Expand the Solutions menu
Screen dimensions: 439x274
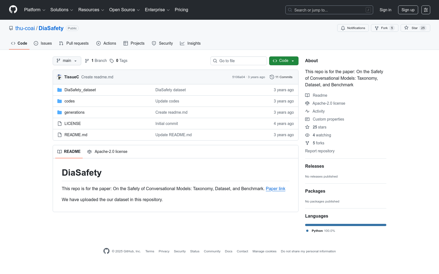click(62, 10)
